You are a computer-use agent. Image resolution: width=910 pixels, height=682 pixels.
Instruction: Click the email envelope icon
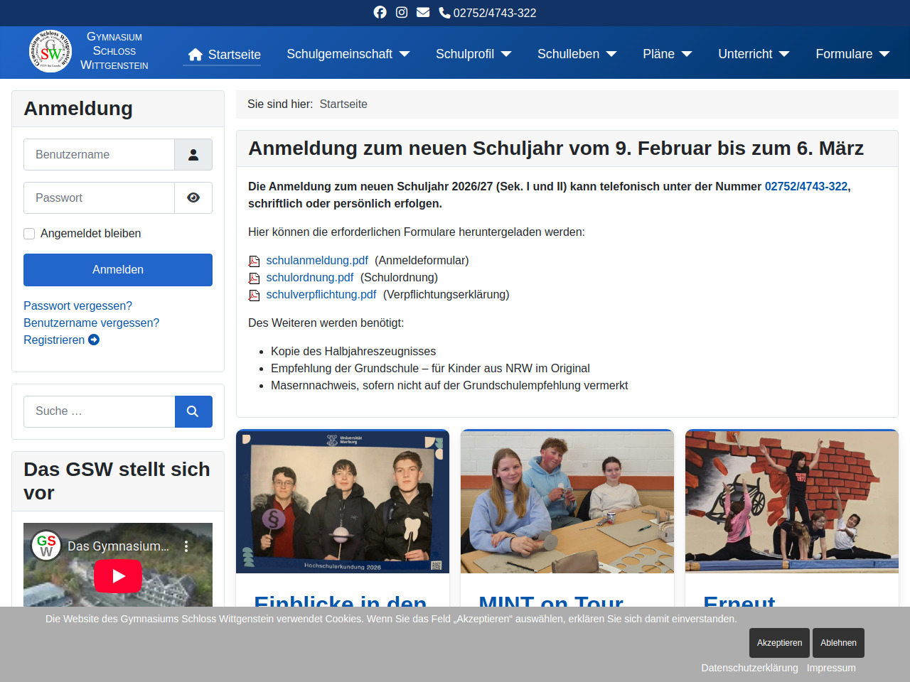[x=423, y=12]
